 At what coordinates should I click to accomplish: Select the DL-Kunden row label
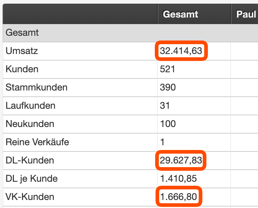[x=30, y=160]
